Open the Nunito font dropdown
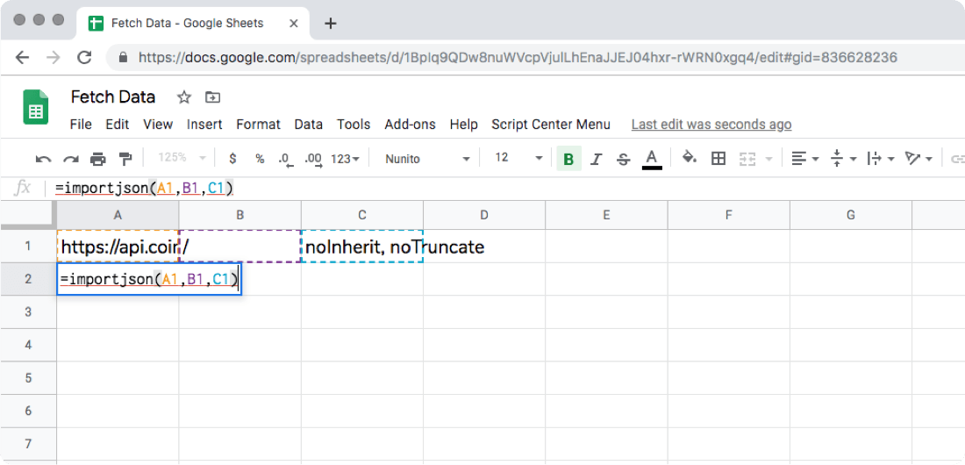The width and height of the screenshot is (965, 465). point(427,159)
